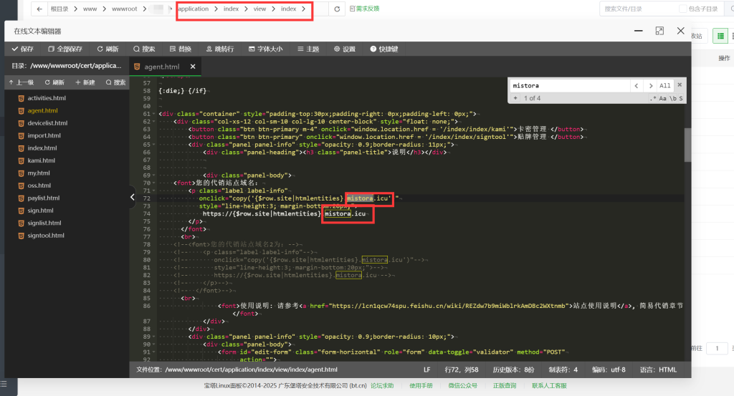Click the find box containing "mistora"

pyautogui.click(x=570, y=85)
